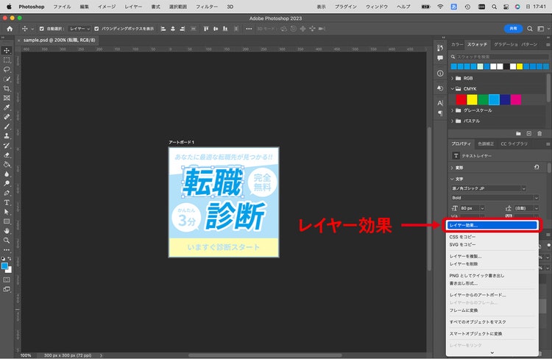Choose フレームに変換 from context menu
This screenshot has height=359, width=552.
[x=492, y=310]
